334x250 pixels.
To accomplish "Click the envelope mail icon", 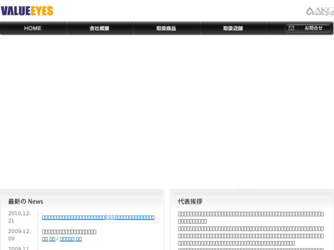I will click(x=291, y=28).
